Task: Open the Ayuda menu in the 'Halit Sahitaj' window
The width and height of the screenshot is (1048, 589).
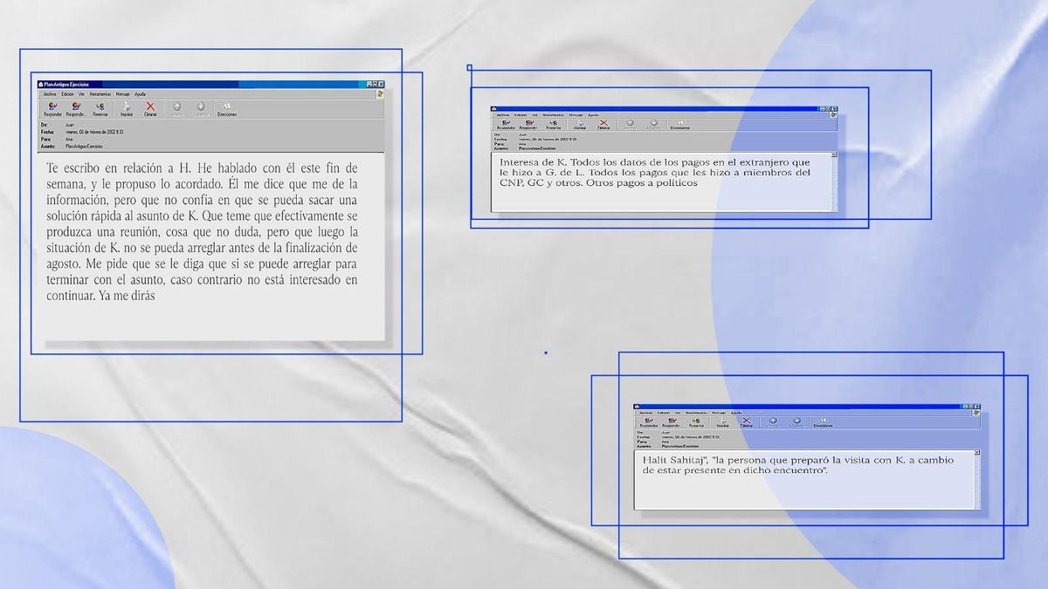Action: click(x=736, y=413)
